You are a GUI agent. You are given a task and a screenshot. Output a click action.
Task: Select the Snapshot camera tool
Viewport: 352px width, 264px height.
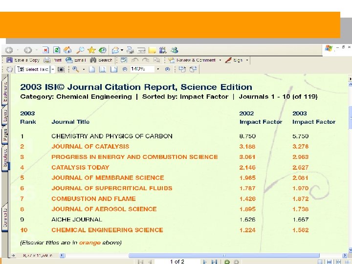(x=61, y=69)
